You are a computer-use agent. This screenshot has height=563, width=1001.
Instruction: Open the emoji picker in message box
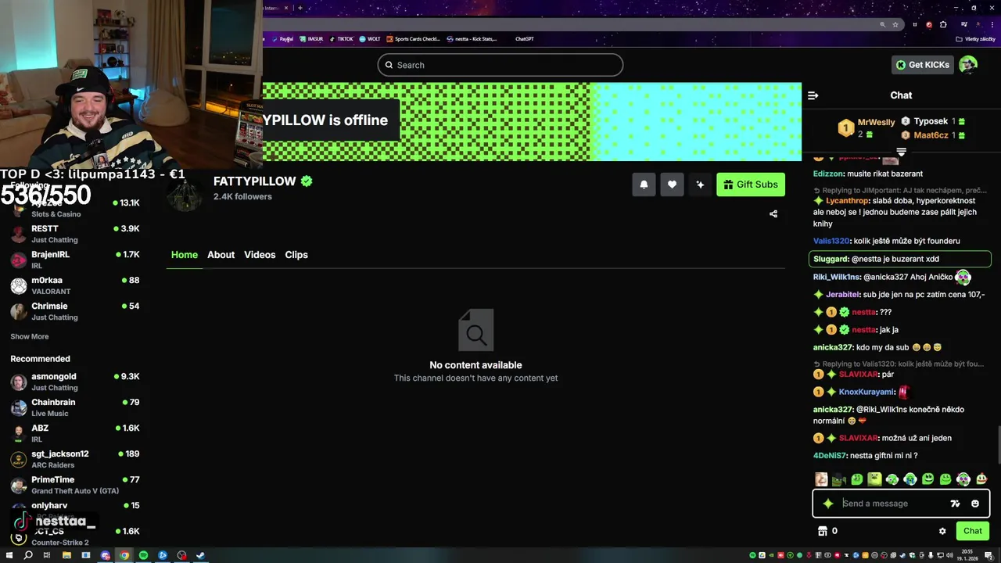(x=975, y=504)
